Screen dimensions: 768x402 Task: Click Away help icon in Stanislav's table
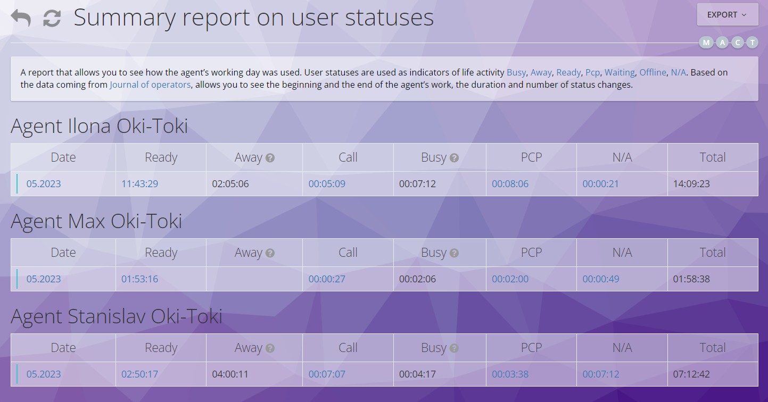[270, 348]
